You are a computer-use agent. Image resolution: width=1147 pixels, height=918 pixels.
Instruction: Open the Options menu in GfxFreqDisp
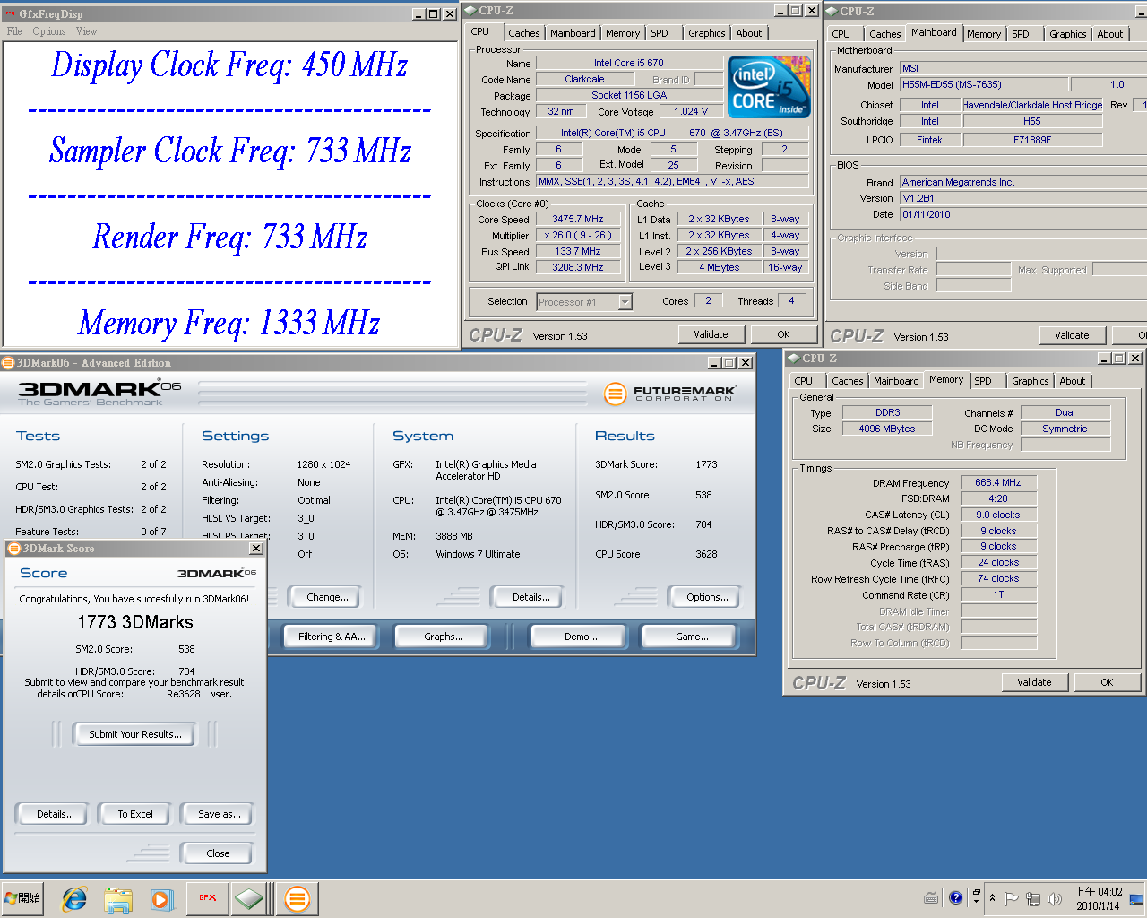pyautogui.click(x=48, y=31)
